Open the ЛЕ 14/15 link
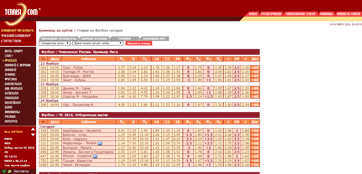 pos(10,156)
